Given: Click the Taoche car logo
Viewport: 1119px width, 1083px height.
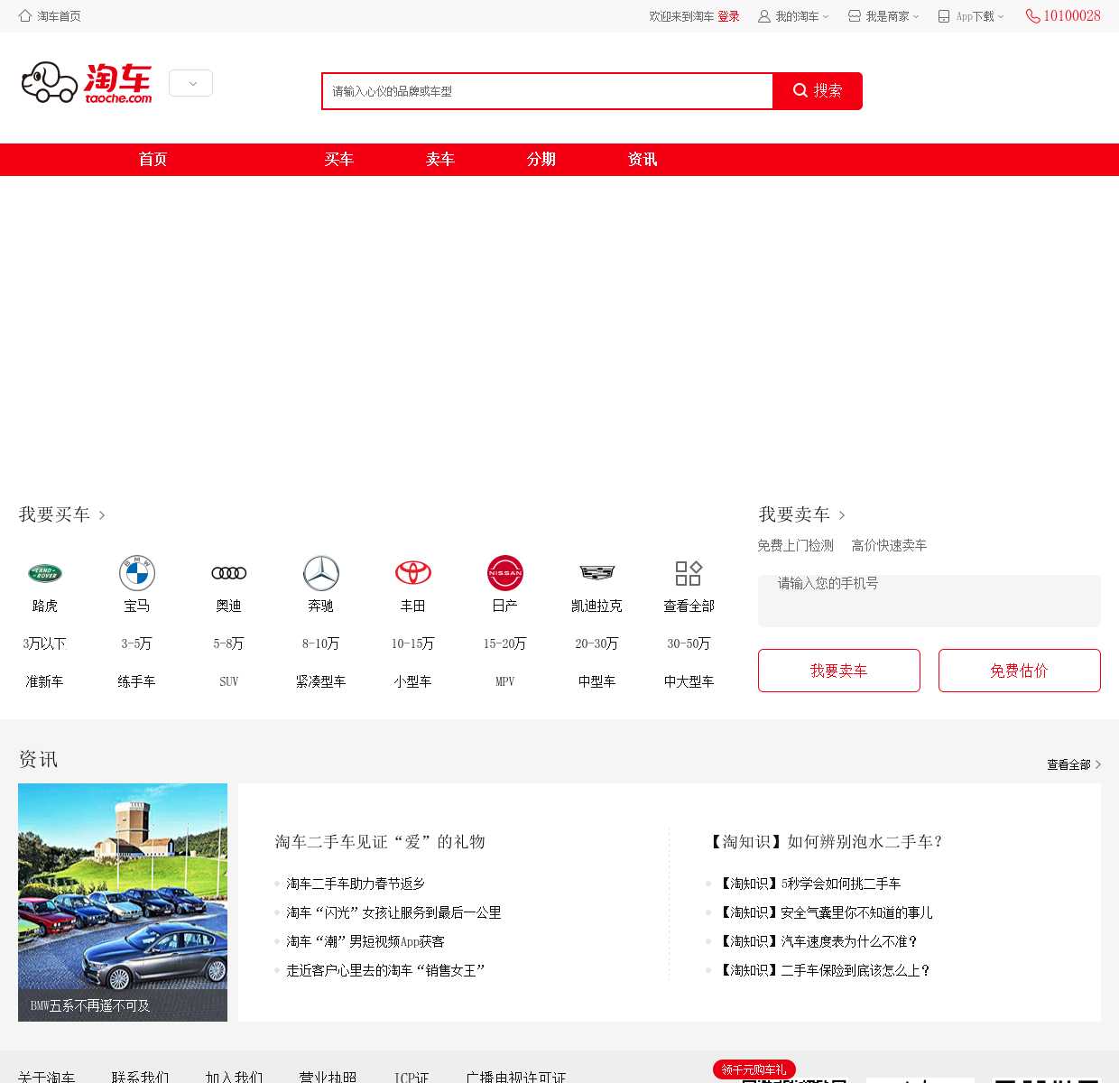Looking at the screenshot, I should point(87,83).
